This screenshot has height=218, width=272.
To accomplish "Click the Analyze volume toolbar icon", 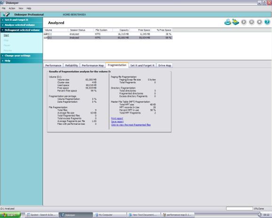I will [x=228, y=22].
